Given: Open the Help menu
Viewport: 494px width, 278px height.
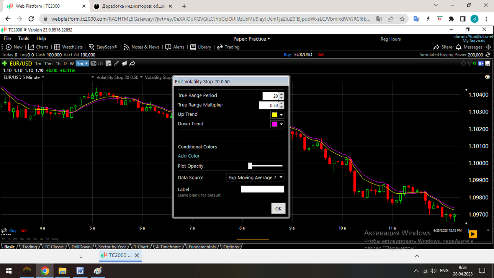Looking at the screenshot, I should (x=41, y=38).
